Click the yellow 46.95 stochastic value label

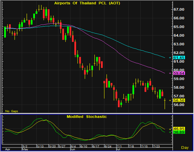[x=179, y=129]
